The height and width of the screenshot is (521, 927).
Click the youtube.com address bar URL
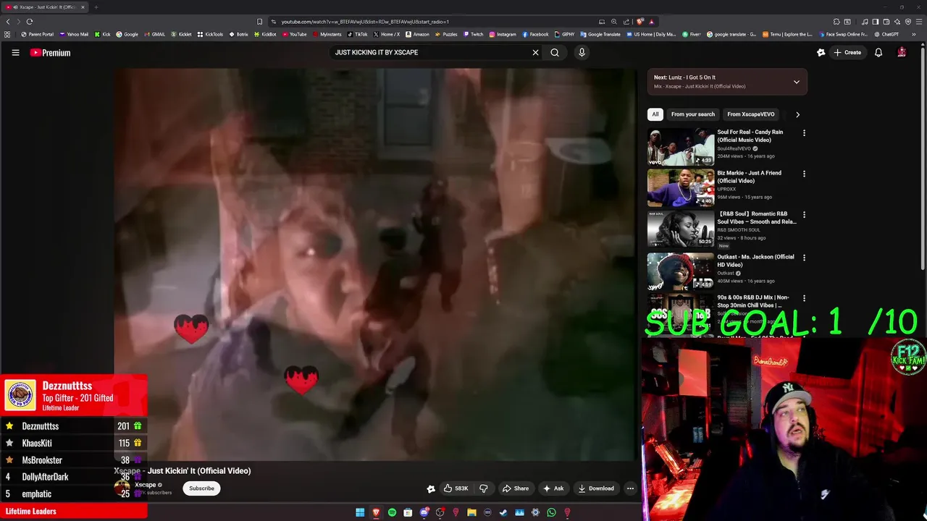pos(365,22)
